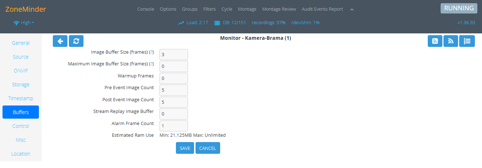The image size is (482, 168).
Task: Click help icon for Image Buffer Size
Action: 151,52
